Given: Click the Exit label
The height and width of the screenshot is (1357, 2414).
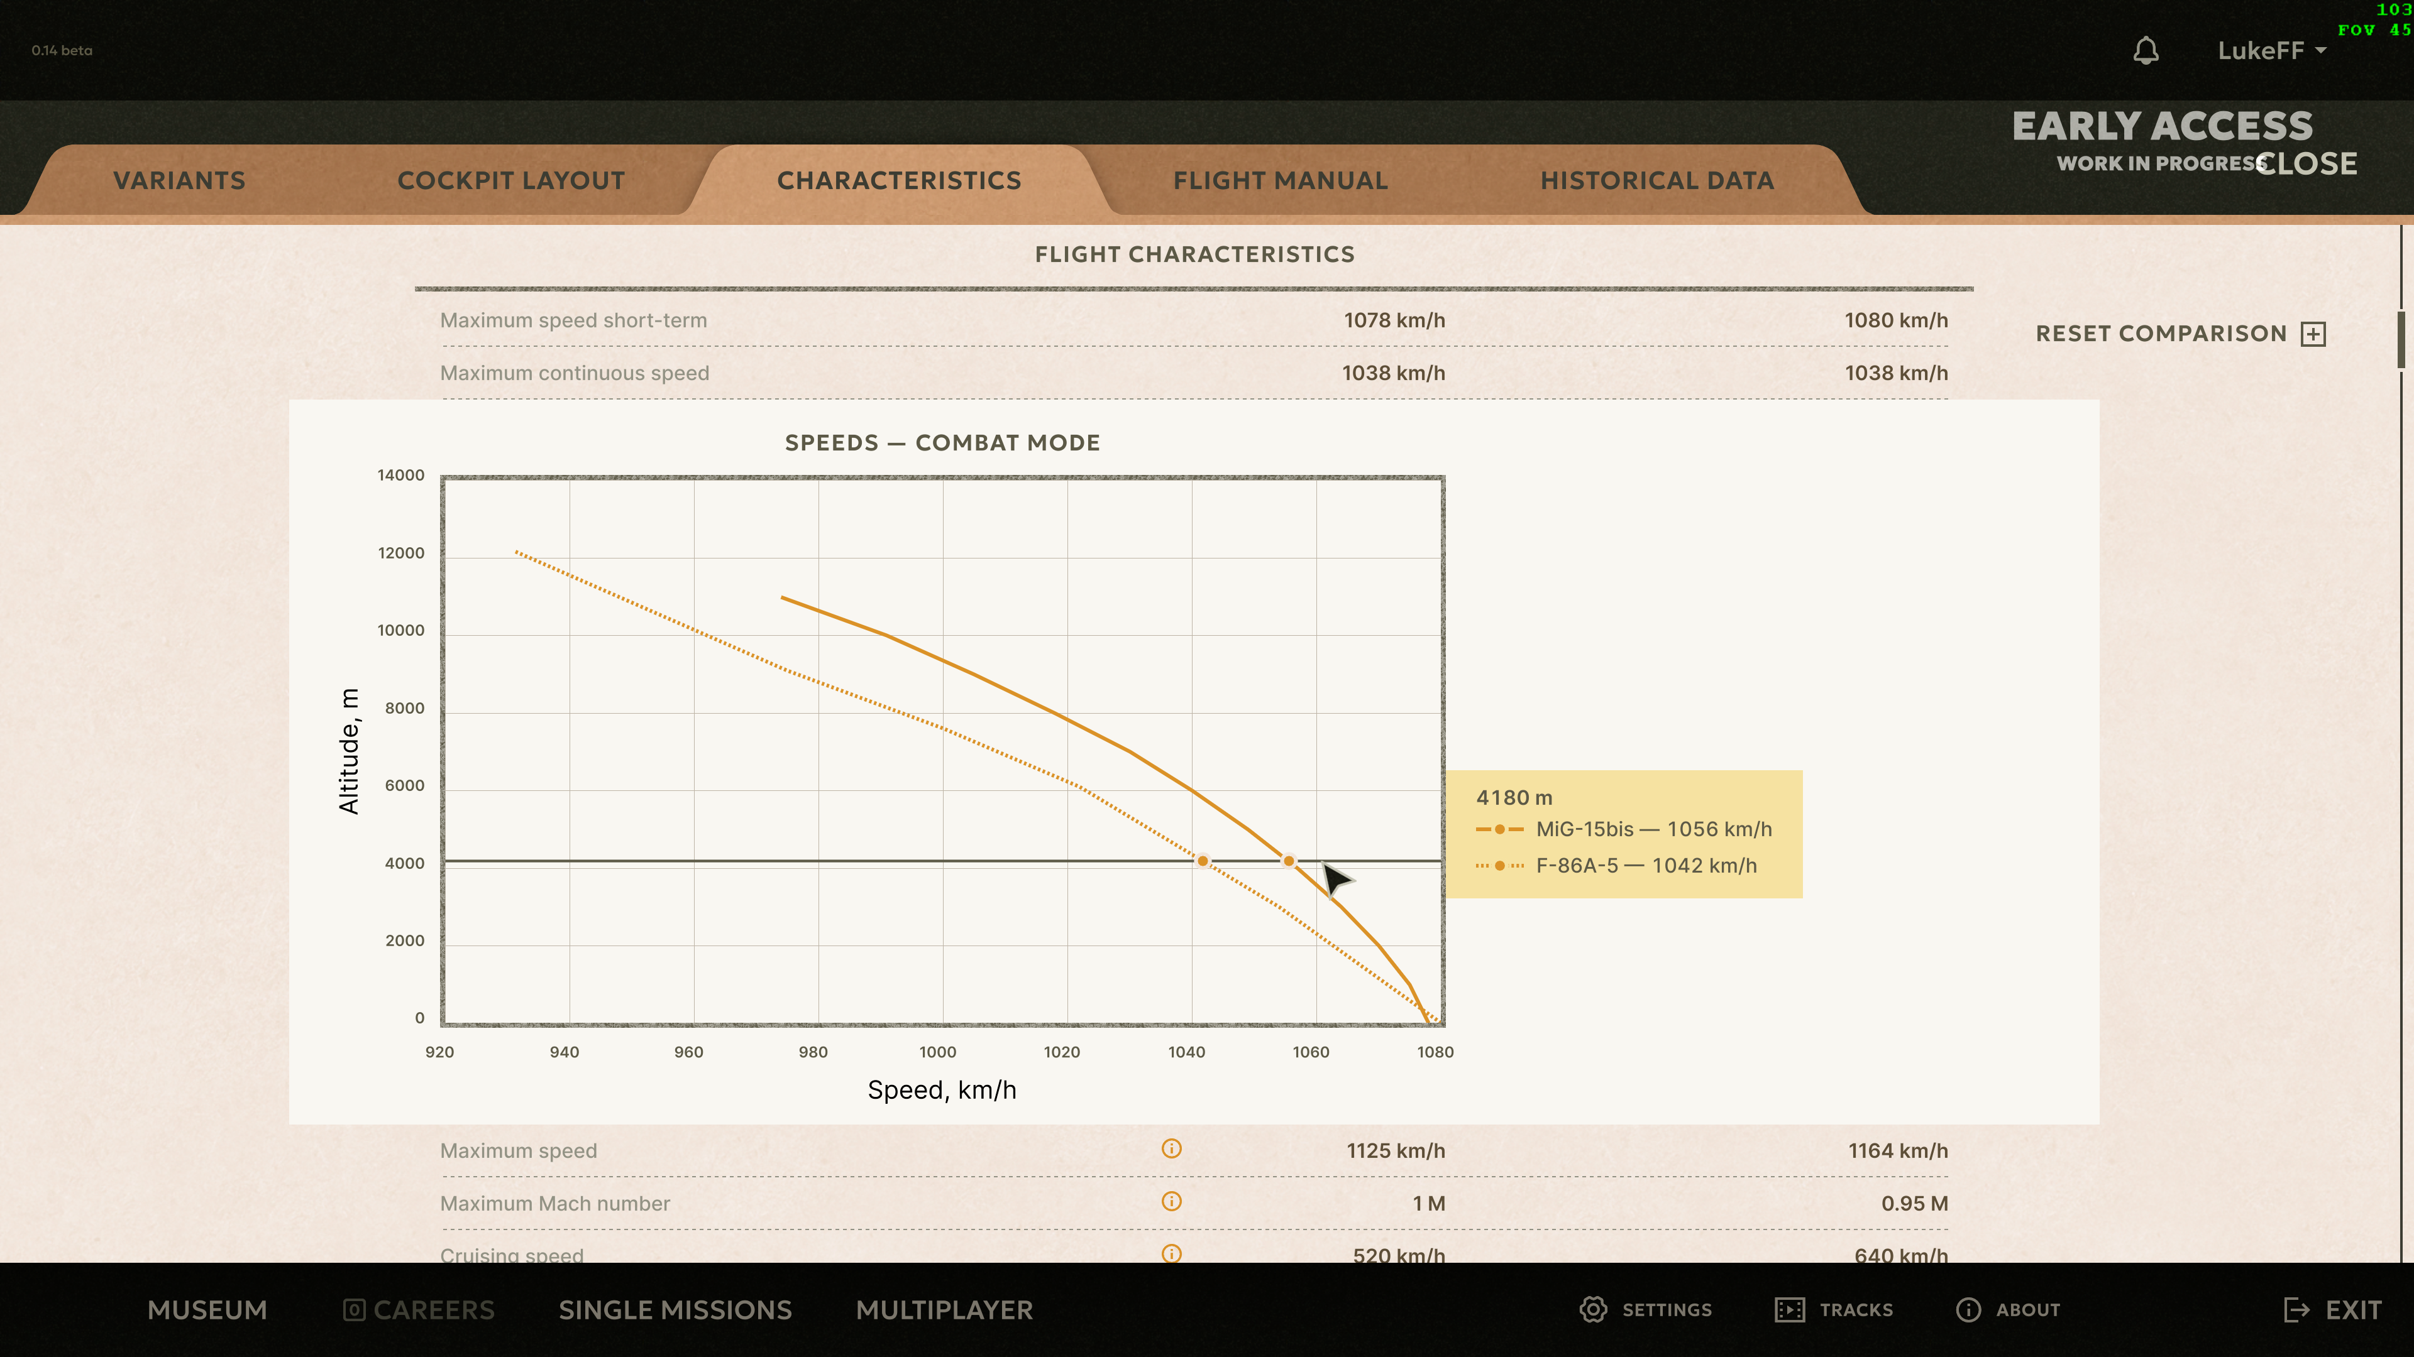Looking at the screenshot, I should click(x=2353, y=1310).
